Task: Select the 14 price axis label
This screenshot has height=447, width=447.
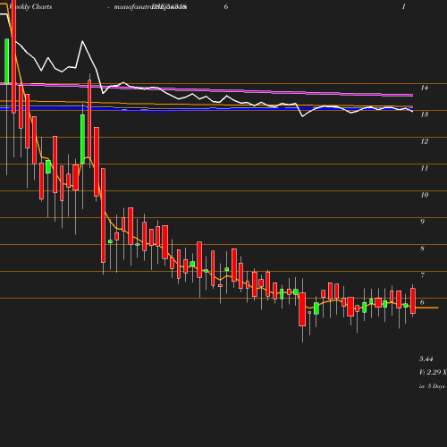Action: [x=425, y=88]
